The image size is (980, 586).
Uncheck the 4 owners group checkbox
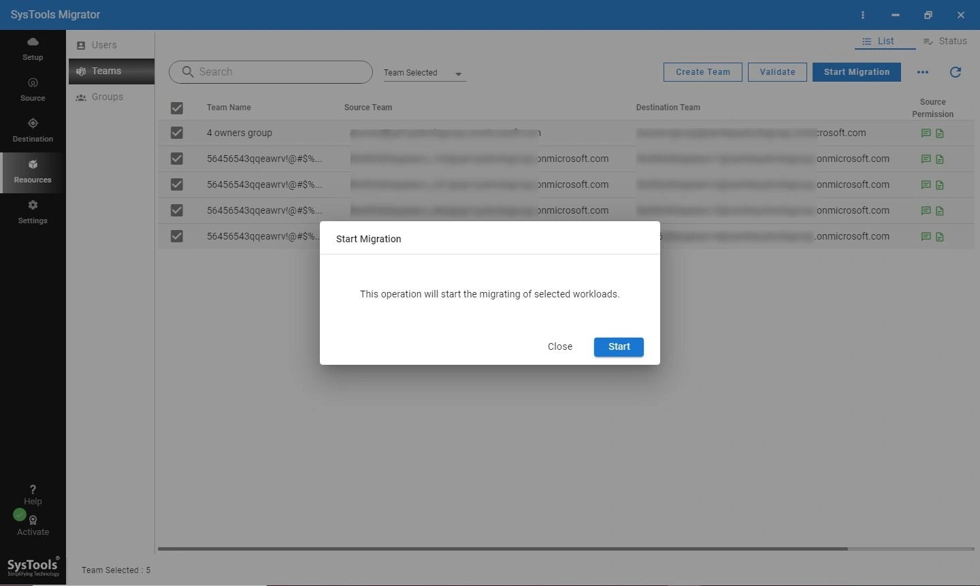click(177, 133)
